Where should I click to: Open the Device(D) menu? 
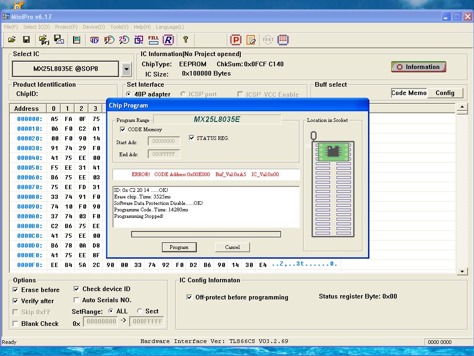tap(94, 27)
